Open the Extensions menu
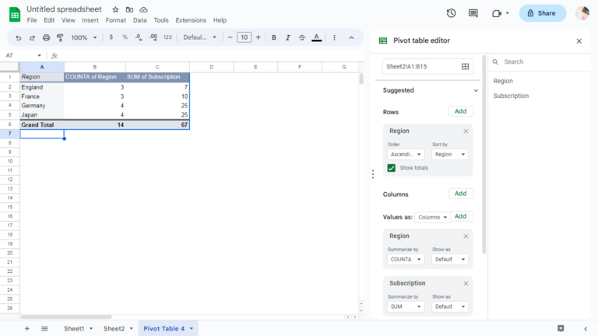 [191, 20]
